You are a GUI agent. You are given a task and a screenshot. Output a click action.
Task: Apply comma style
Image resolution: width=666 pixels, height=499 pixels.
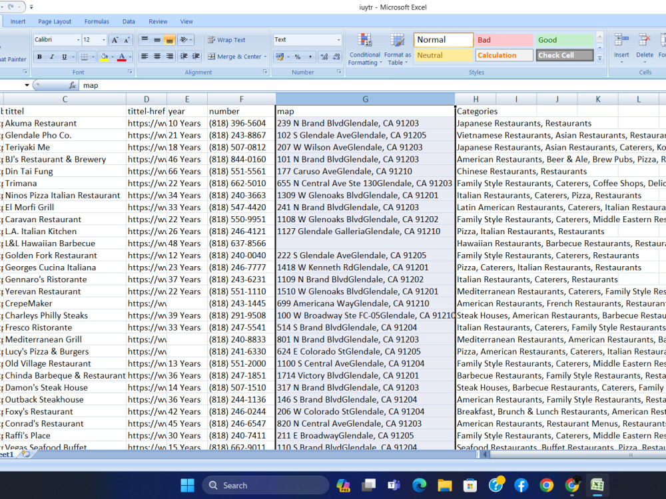[310, 57]
